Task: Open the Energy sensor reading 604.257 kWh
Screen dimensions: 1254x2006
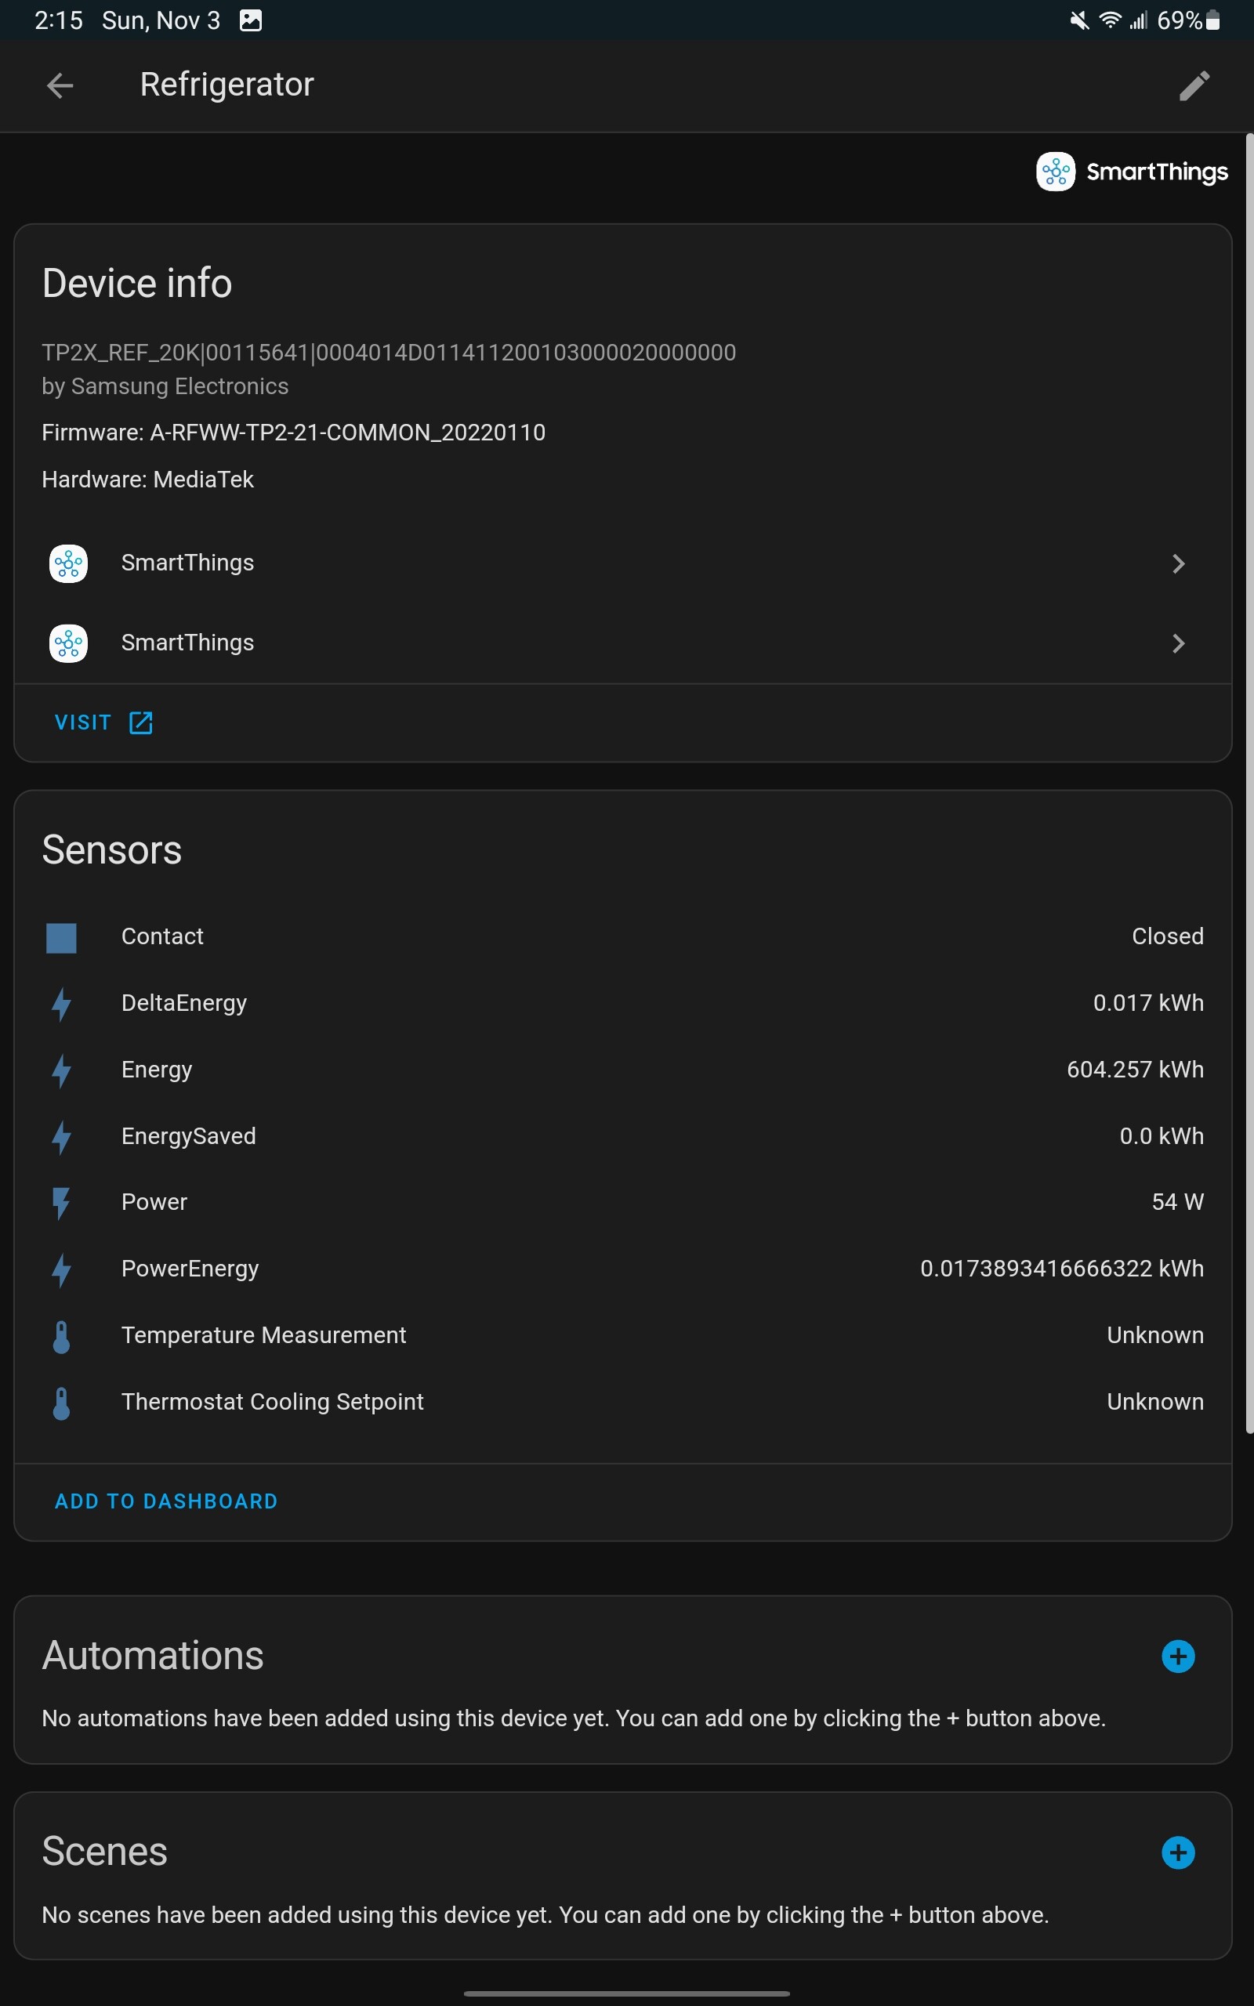Action: tap(1135, 1070)
